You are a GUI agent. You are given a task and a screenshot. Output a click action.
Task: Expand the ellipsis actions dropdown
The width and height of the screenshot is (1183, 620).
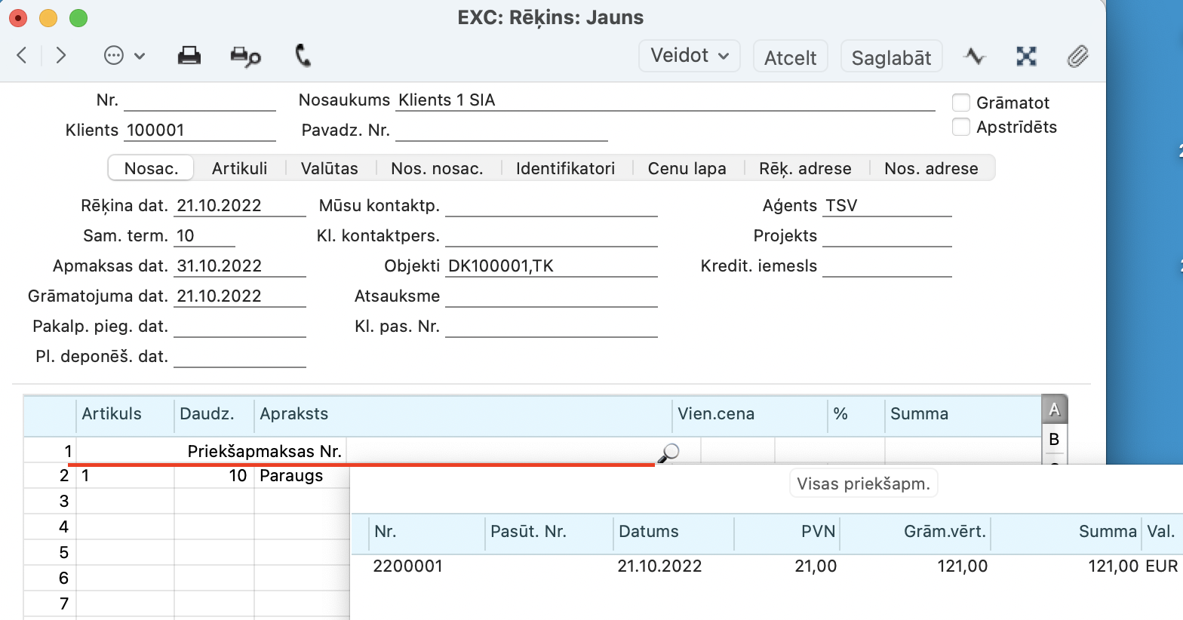(124, 56)
